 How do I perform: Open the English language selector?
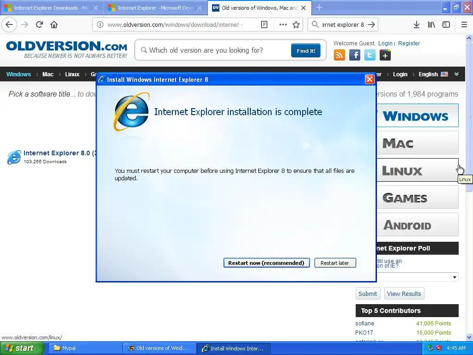coord(433,74)
